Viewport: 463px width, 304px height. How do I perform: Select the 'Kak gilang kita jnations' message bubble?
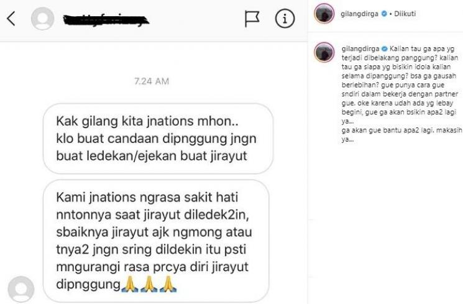(x=158, y=139)
